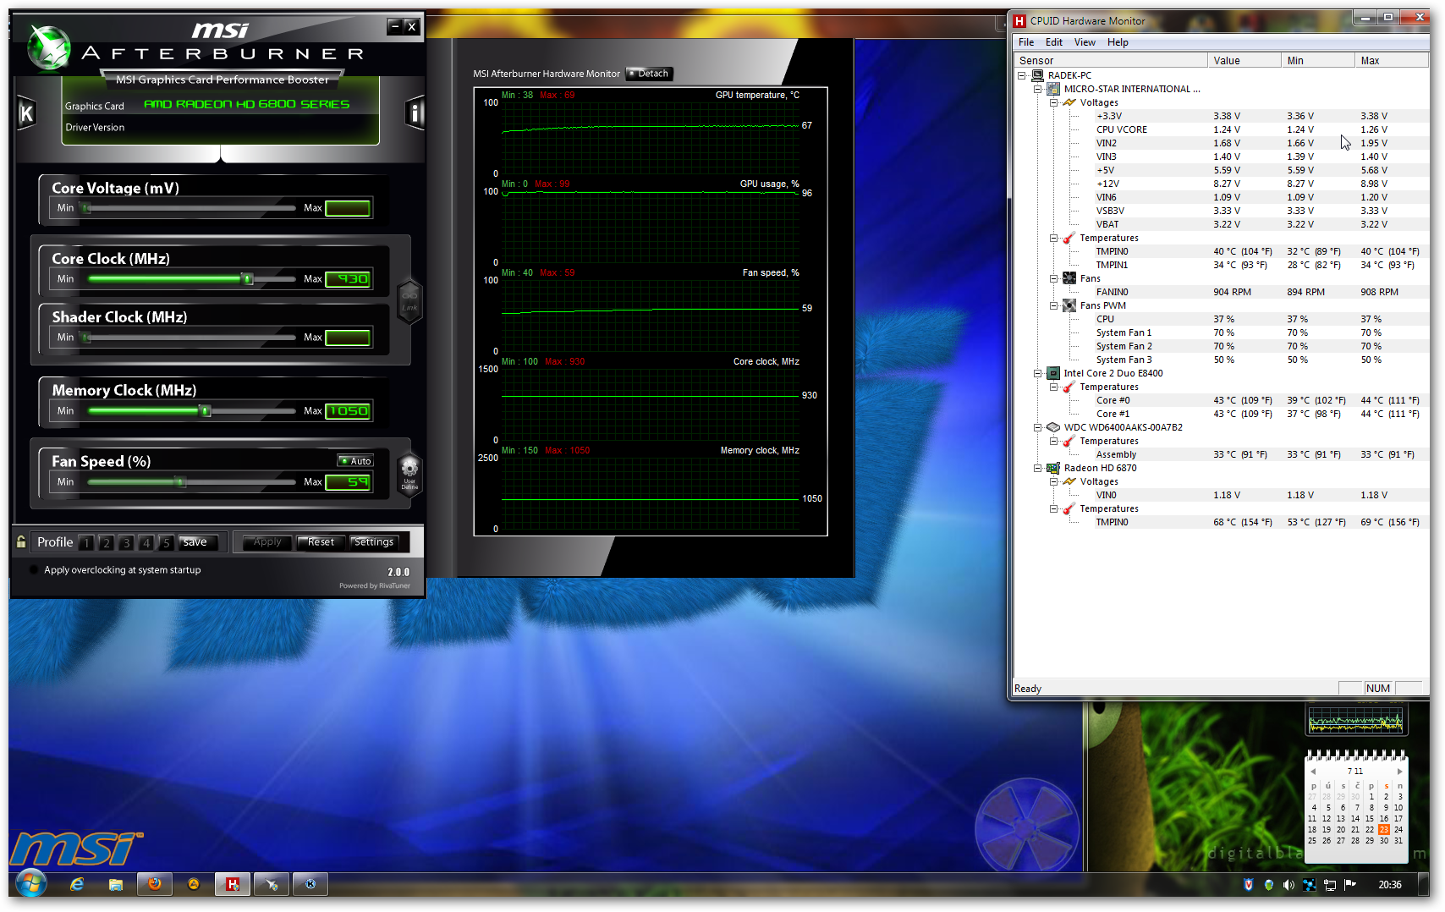The height and width of the screenshot is (912, 1445).
Task: Click the Detach button on hardware monitor
Action: [x=649, y=74]
